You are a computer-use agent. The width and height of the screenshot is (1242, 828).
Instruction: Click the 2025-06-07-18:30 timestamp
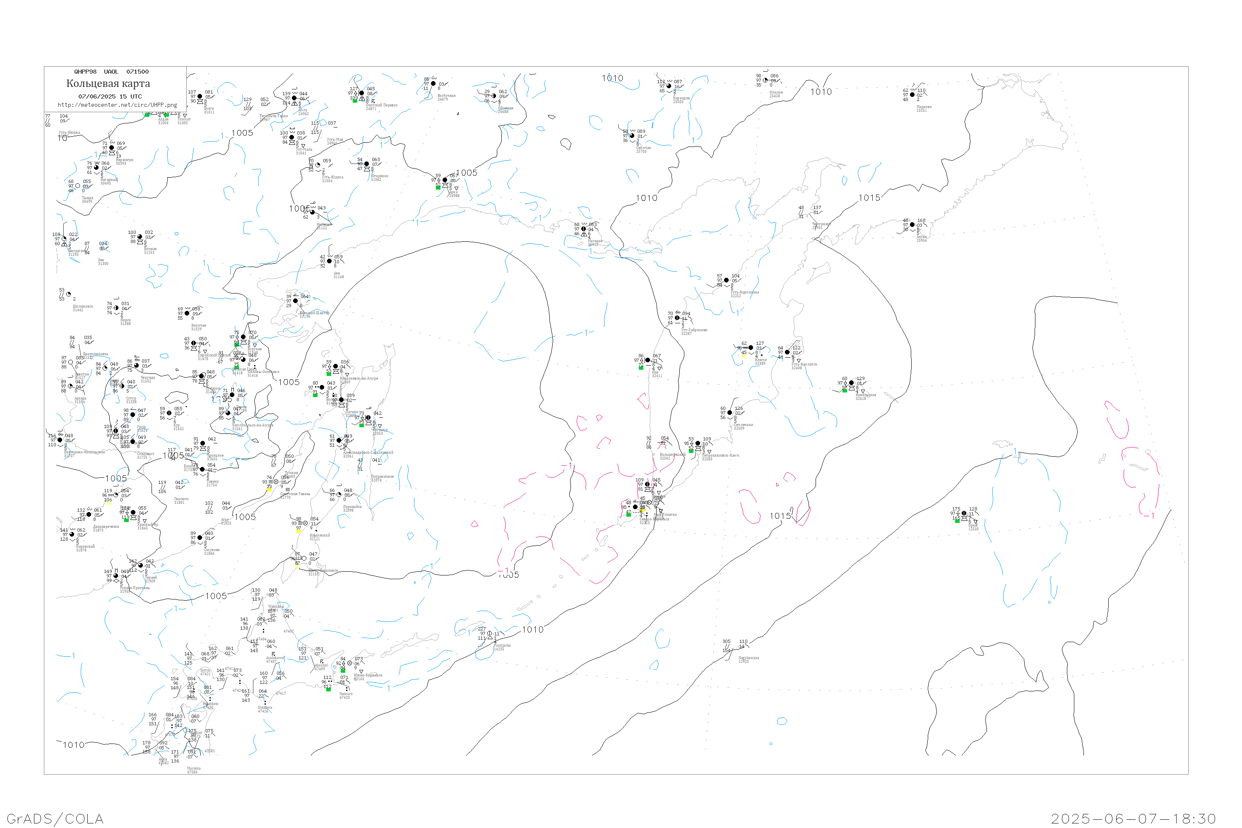(x=1133, y=819)
